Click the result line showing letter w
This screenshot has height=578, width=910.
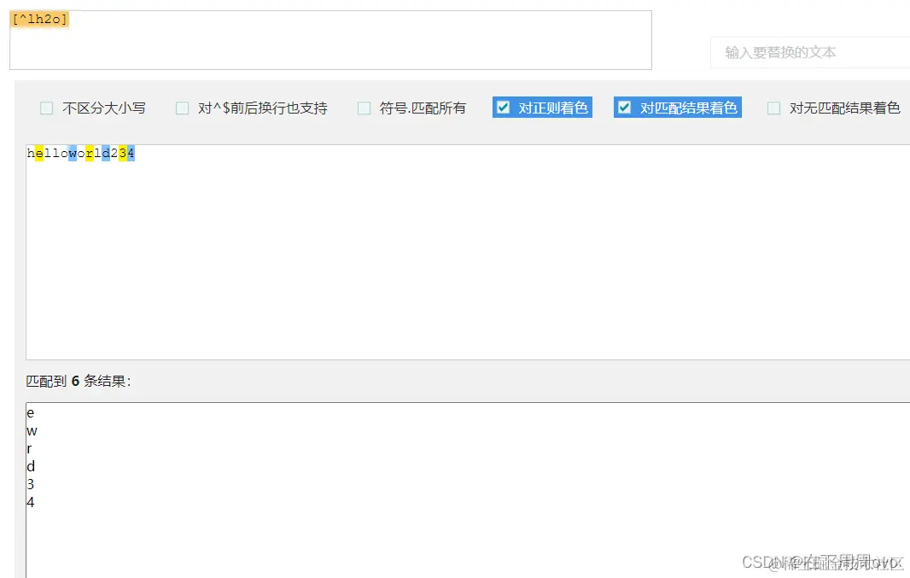point(30,430)
